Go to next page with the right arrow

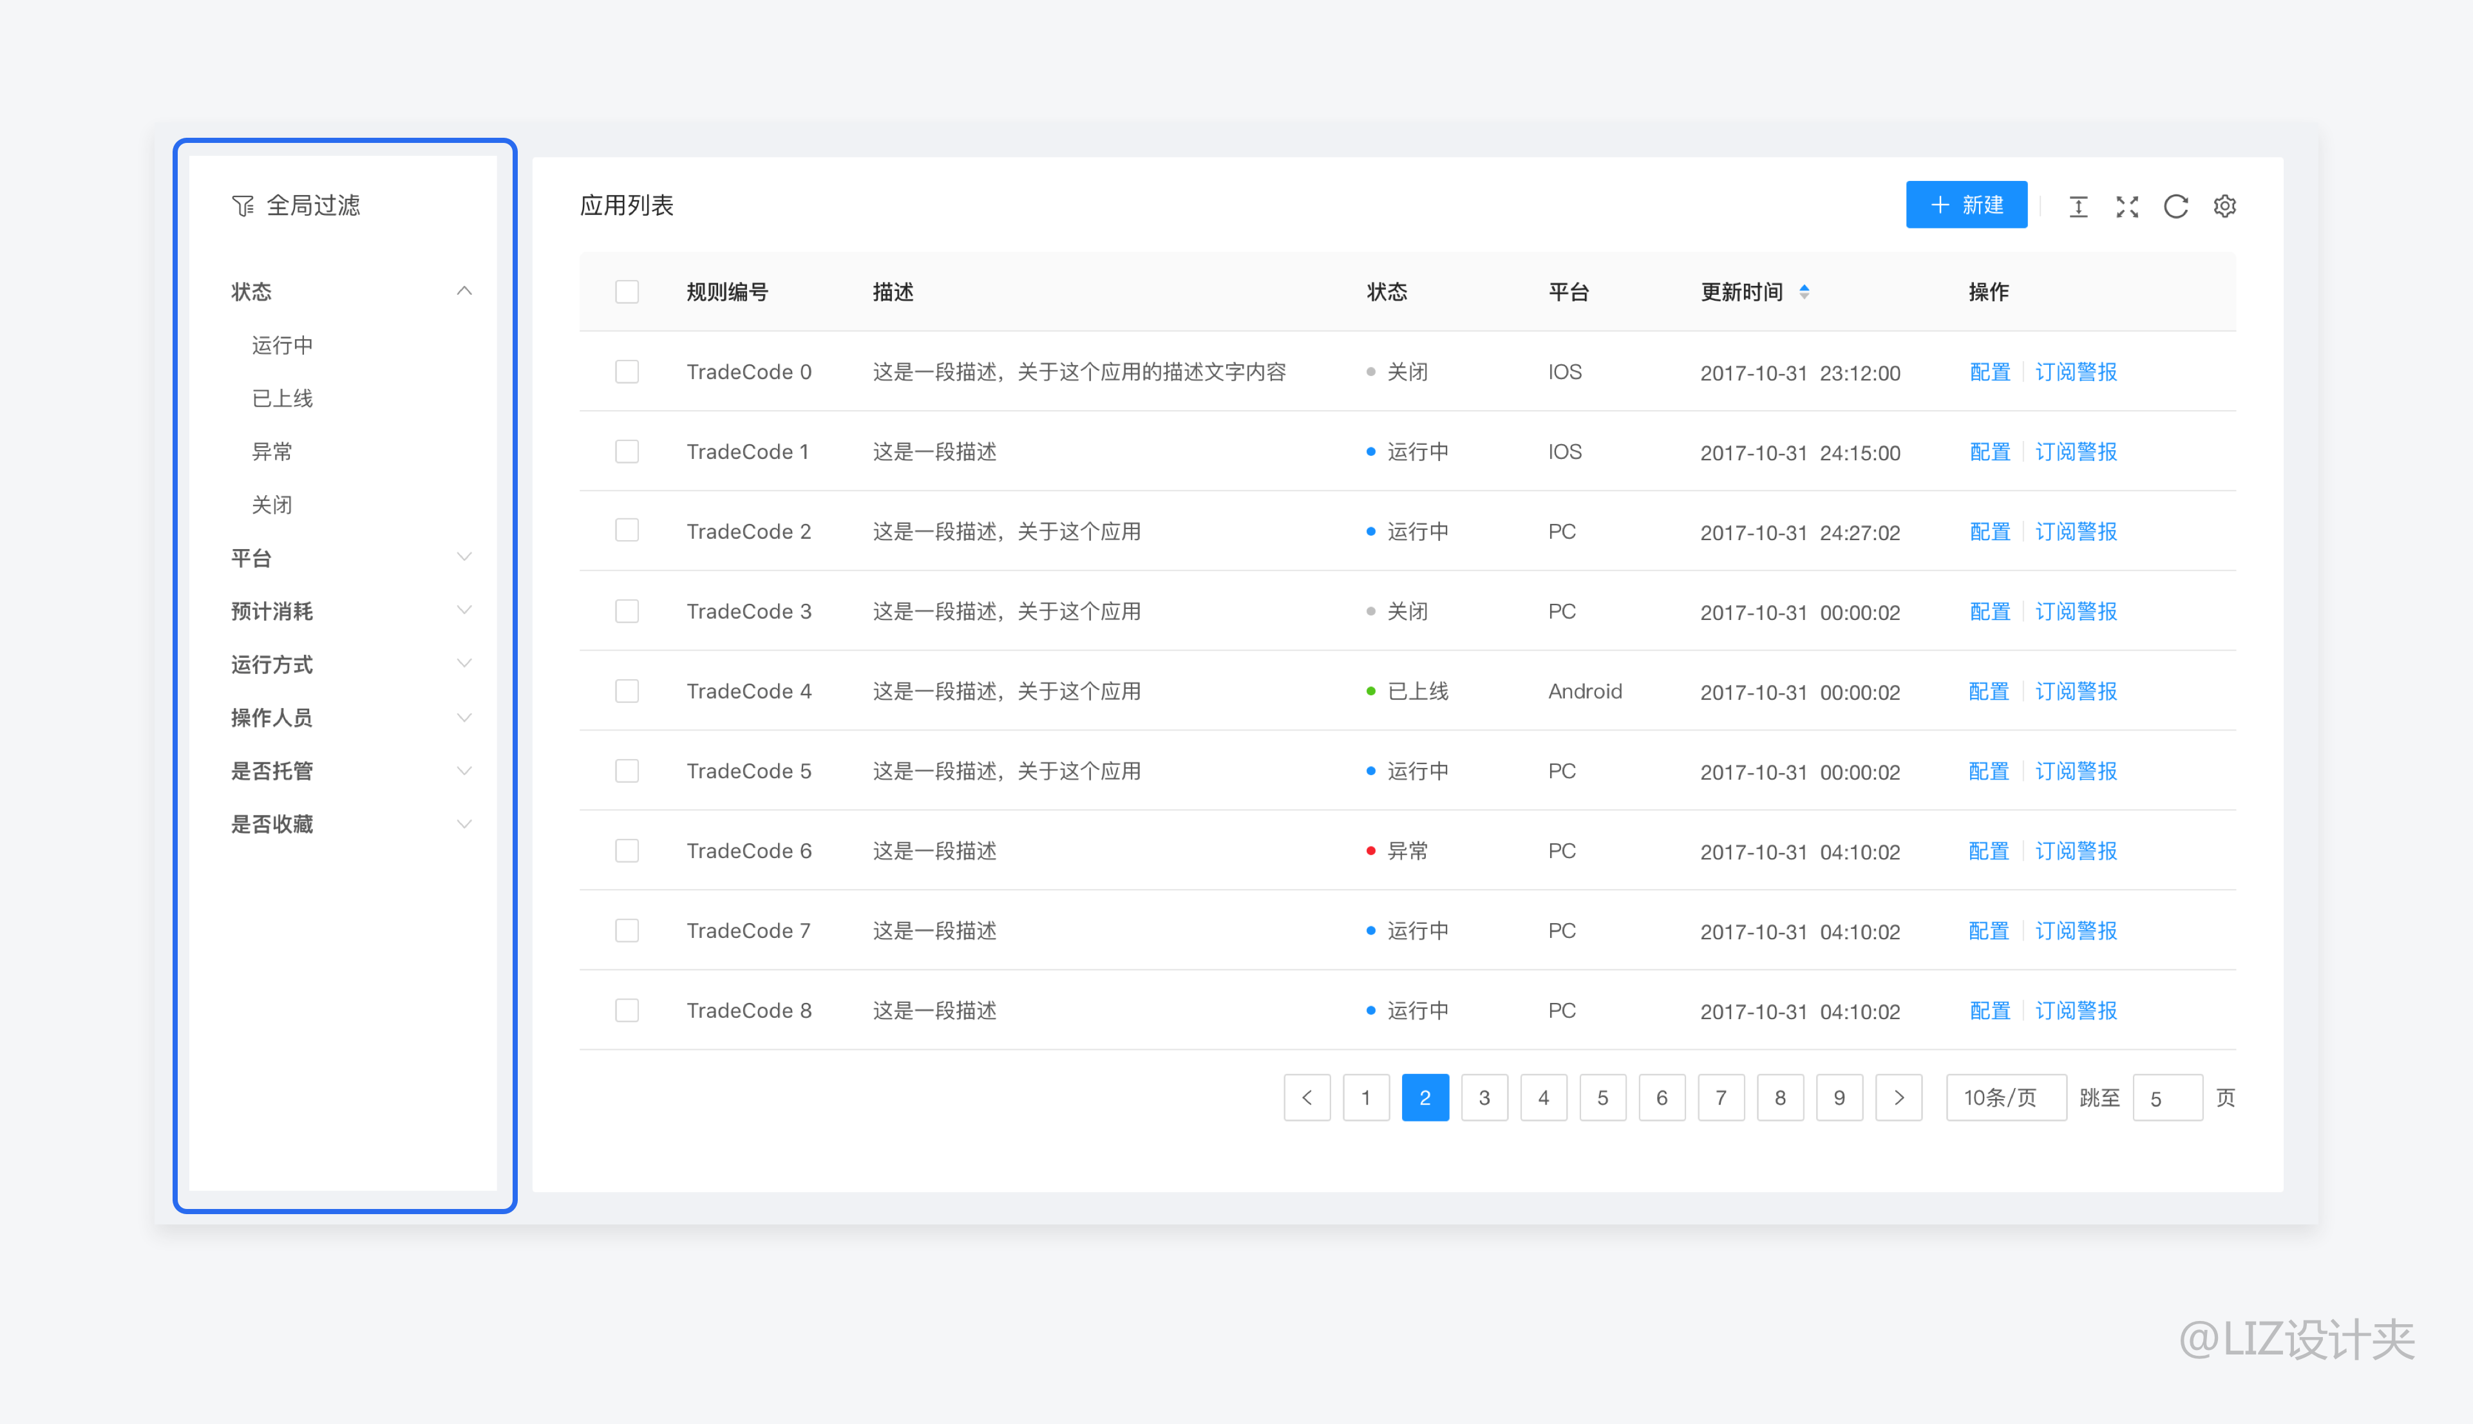[1899, 1098]
